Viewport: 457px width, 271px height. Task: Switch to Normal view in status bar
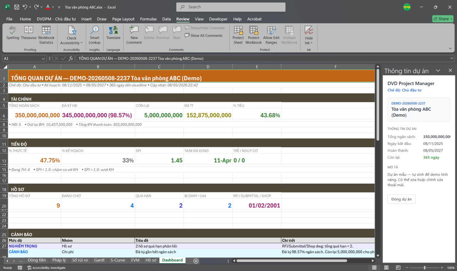[374, 267]
